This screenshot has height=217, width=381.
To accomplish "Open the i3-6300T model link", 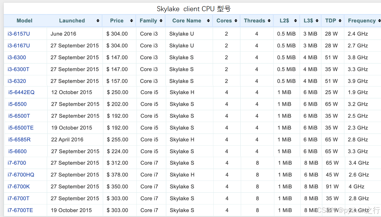I will coord(18,69).
